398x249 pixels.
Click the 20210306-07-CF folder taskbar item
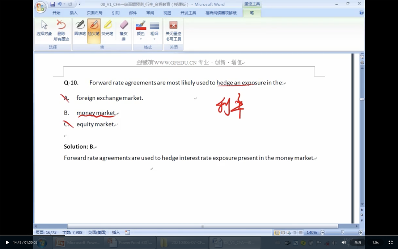tap(183, 242)
